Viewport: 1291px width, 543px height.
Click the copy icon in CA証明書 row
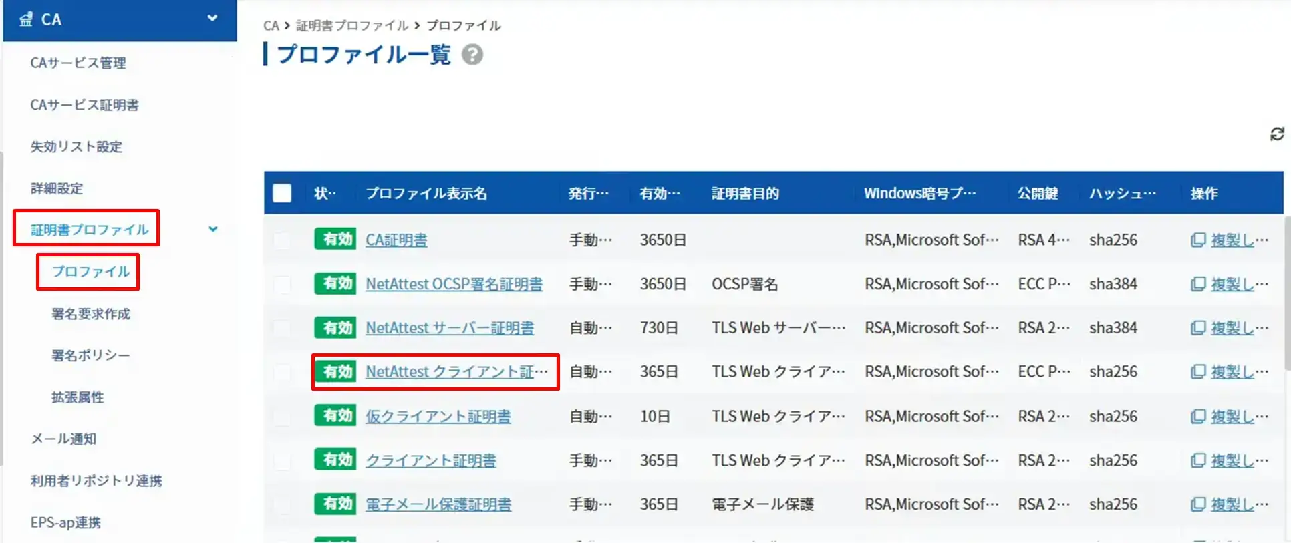point(1197,240)
